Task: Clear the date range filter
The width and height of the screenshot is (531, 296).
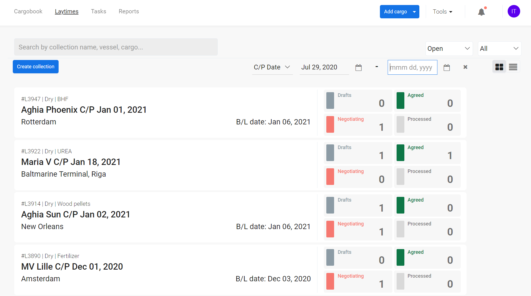Action: (x=465, y=67)
